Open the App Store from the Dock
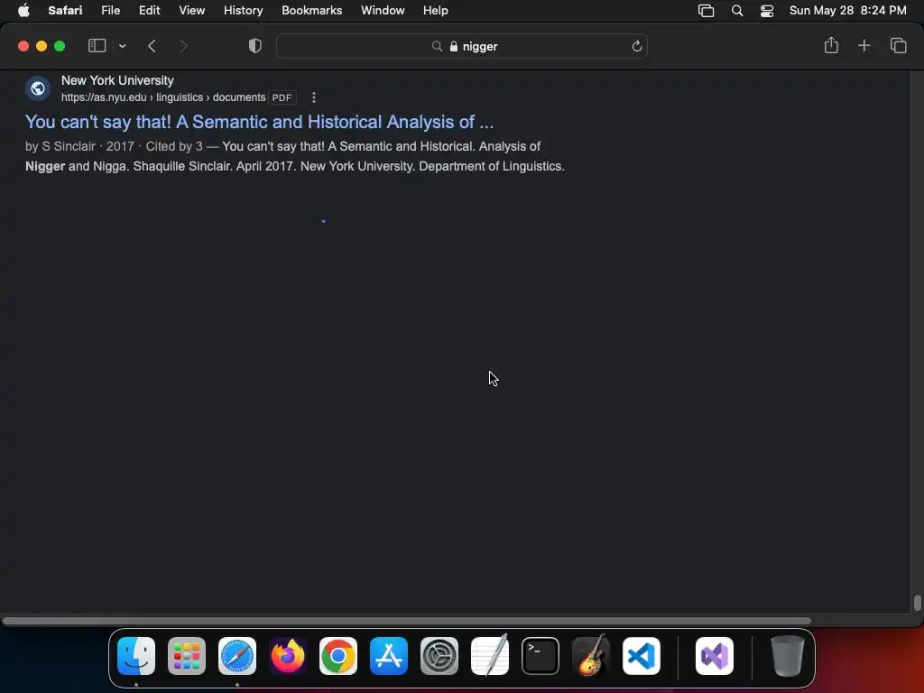 click(x=389, y=656)
